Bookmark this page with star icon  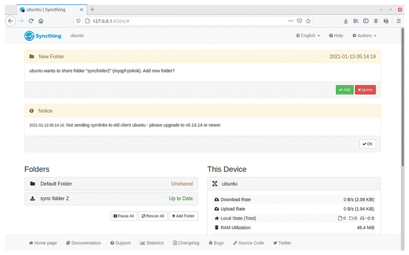coord(308,21)
